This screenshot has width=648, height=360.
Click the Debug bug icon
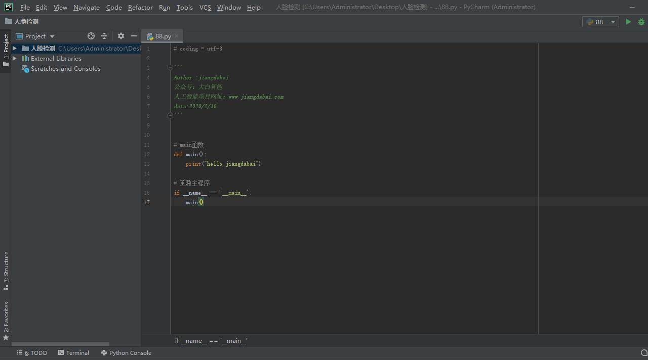(x=641, y=22)
